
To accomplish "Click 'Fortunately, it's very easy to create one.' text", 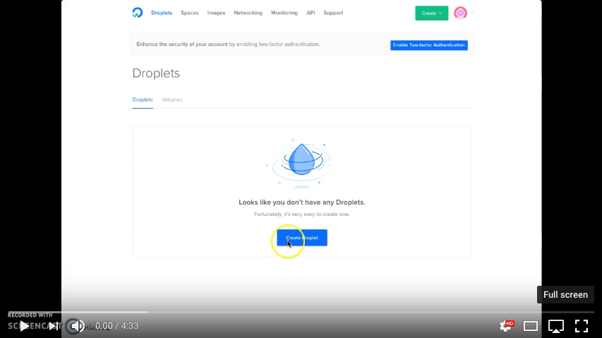I will click(x=302, y=214).
